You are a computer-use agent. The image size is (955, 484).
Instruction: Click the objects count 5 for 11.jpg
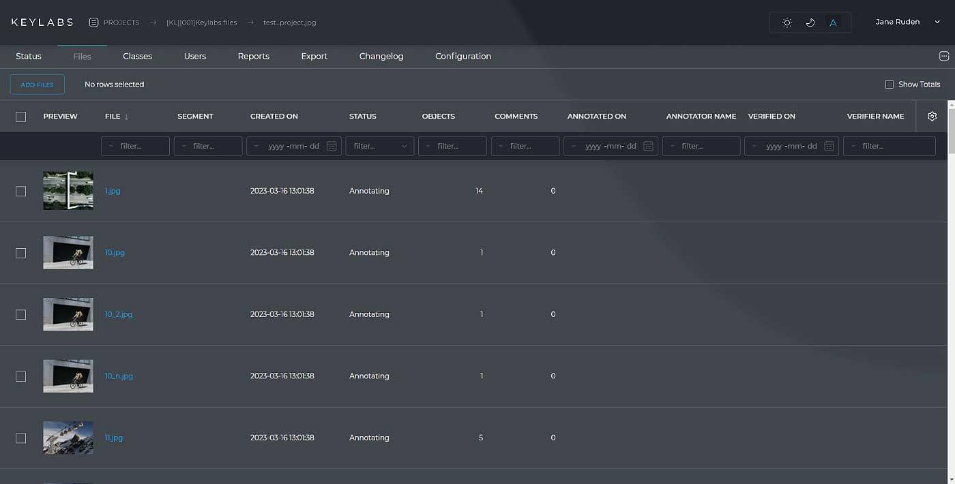point(481,438)
